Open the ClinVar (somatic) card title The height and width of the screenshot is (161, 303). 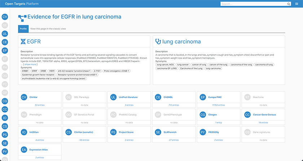tap(83, 132)
